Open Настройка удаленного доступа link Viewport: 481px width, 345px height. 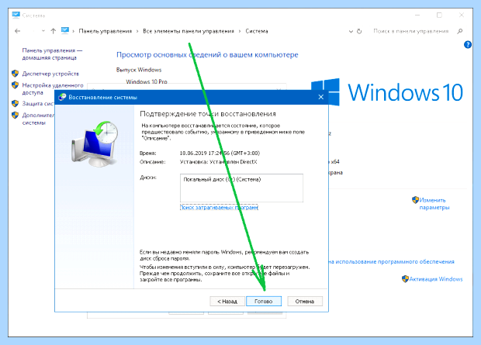tap(53, 88)
